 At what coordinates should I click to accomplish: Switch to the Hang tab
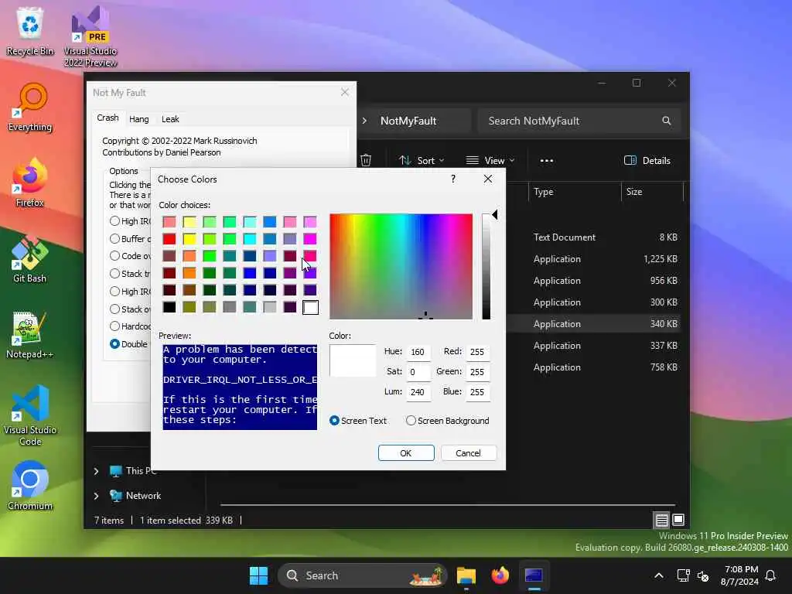click(139, 119)
